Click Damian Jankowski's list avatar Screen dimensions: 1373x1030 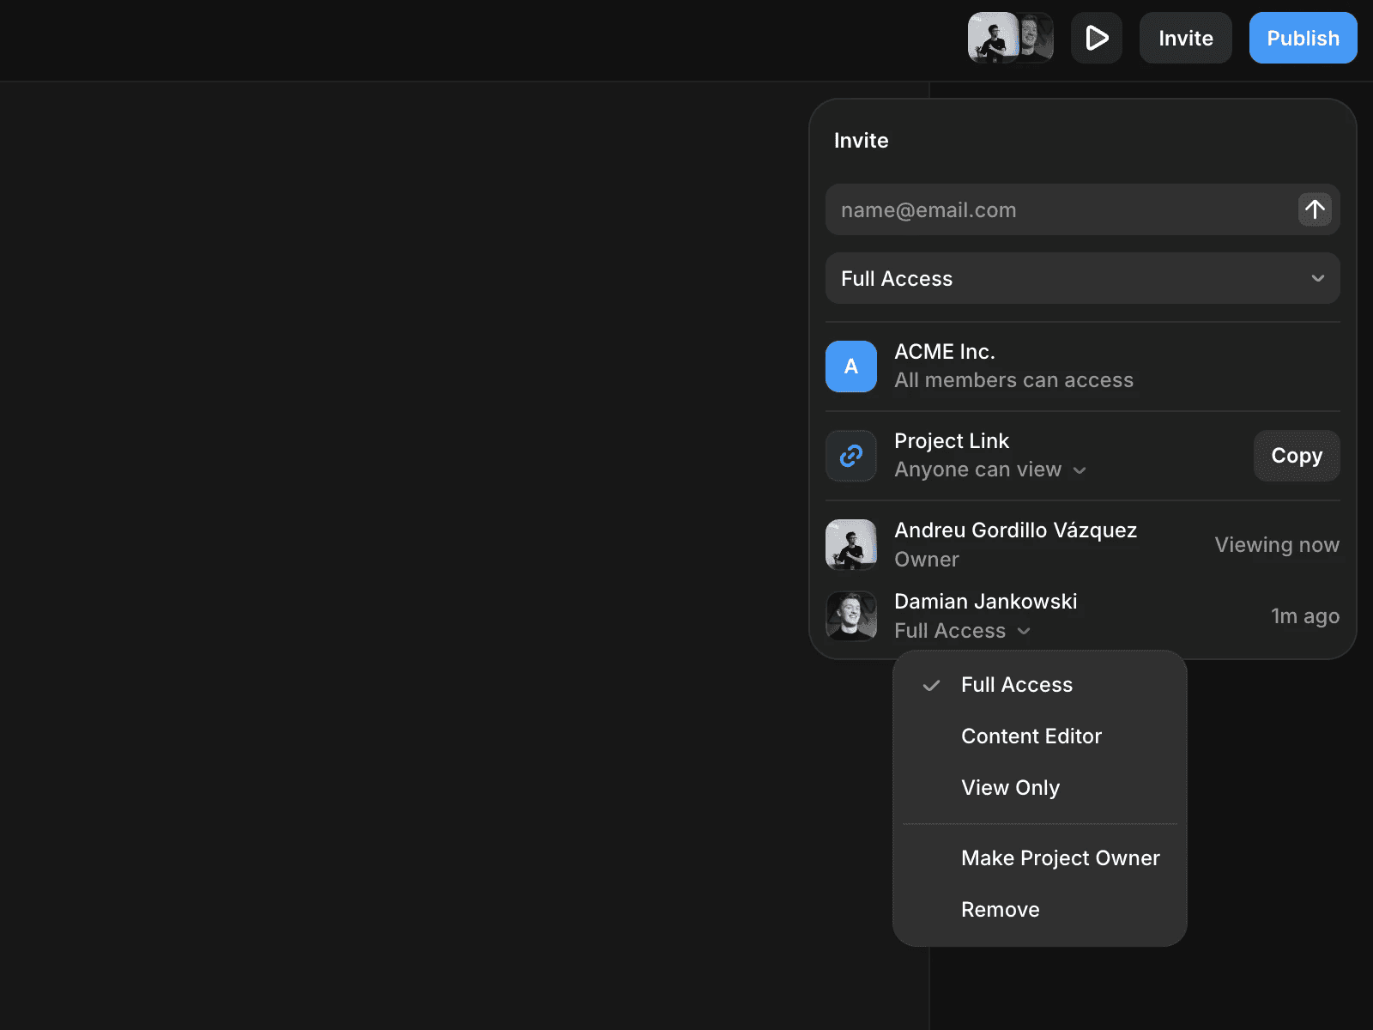click(851, 616)
